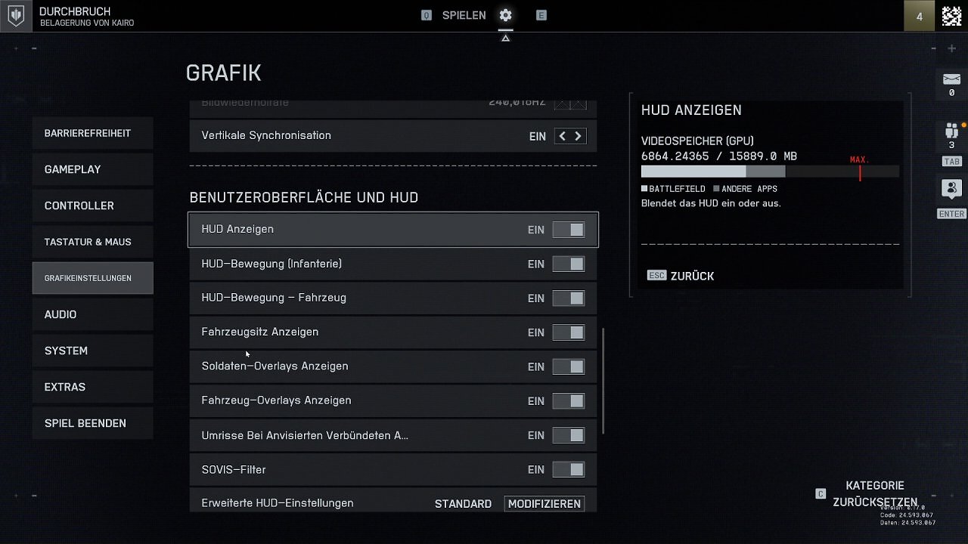This screenshot has height=544, width=968.
Task: Open the squad members icon
Action: pyautogui.click(x=951, y=131)
